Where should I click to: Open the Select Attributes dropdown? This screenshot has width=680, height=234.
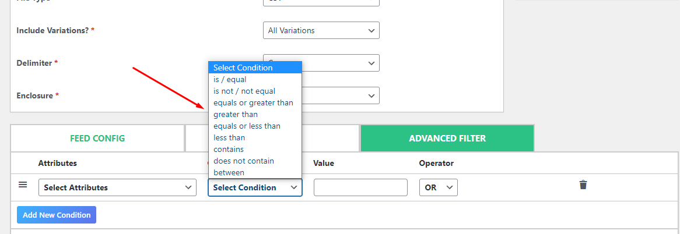coord(117,187)
